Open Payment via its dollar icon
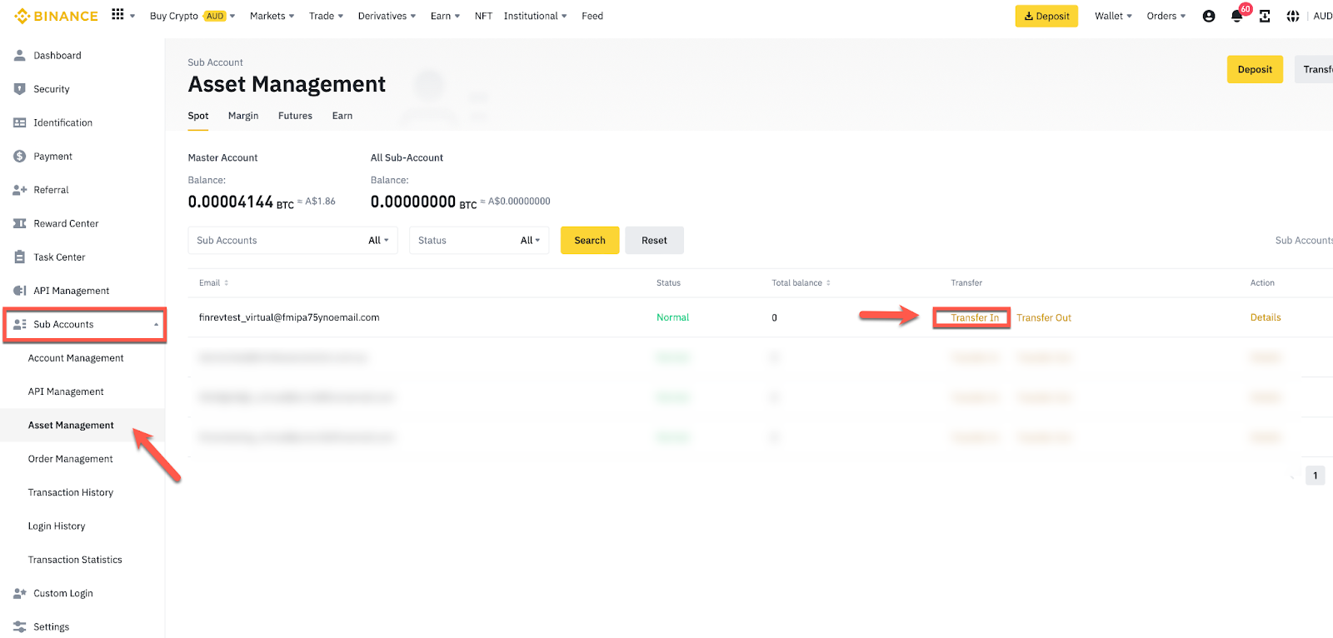Screen dimensions: 1333x638 [20, 156]
